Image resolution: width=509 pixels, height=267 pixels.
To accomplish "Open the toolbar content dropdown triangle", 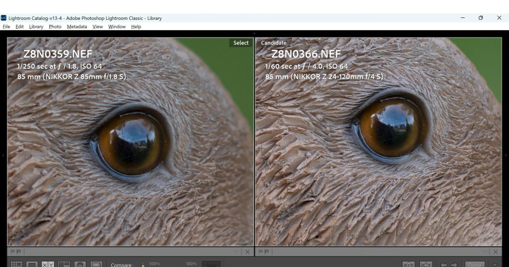I will [x=495, y=265].
